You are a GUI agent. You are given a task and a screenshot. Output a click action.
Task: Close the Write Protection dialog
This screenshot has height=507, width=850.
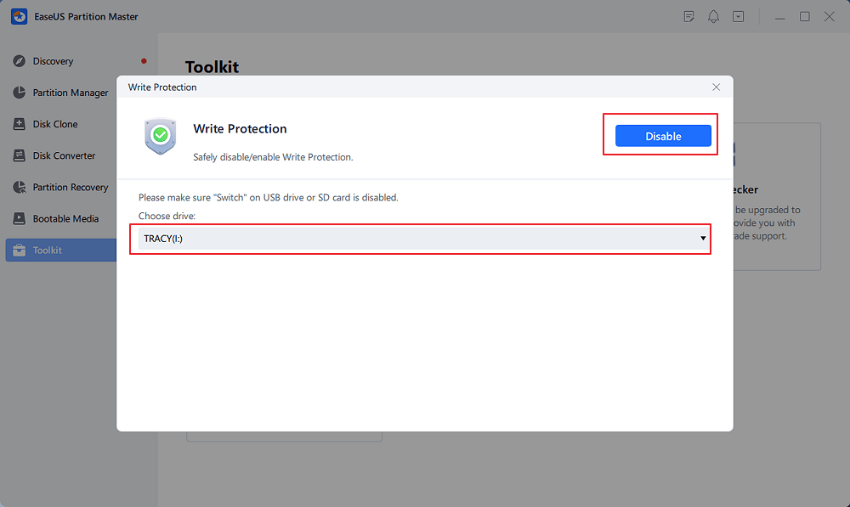tap(717, 87)
